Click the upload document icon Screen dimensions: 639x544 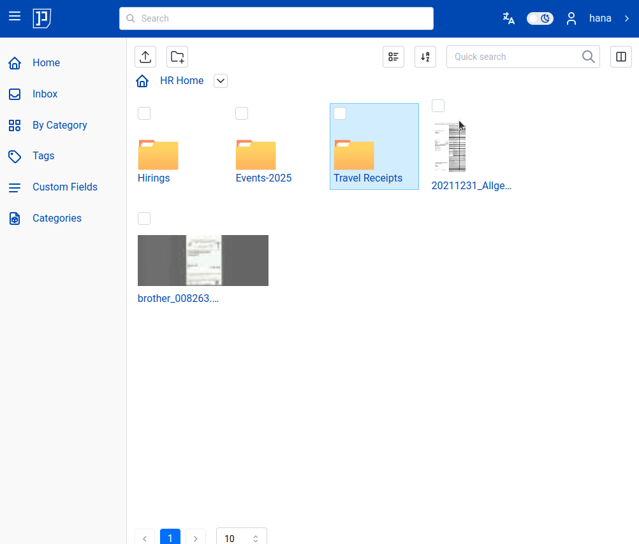145,57
